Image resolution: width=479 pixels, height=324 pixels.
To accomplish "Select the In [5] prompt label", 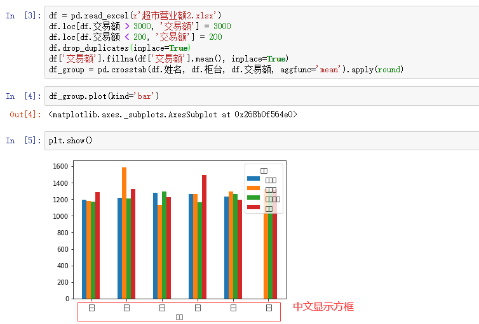I will [x=24, y=141].
